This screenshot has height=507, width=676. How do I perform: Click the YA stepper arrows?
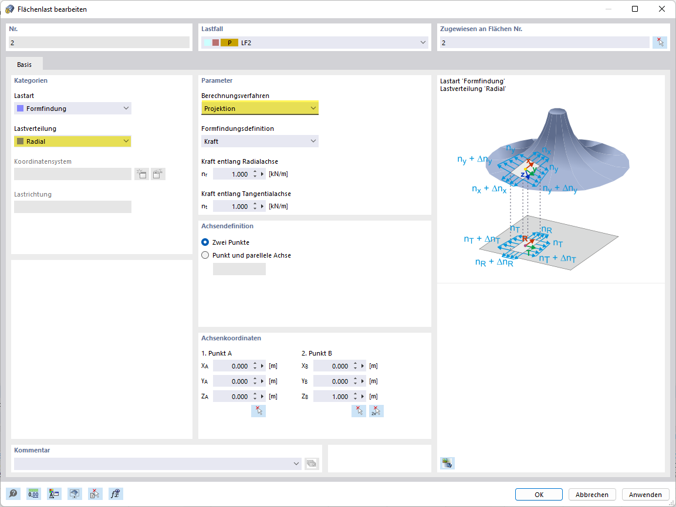click(x=255, y=381)
